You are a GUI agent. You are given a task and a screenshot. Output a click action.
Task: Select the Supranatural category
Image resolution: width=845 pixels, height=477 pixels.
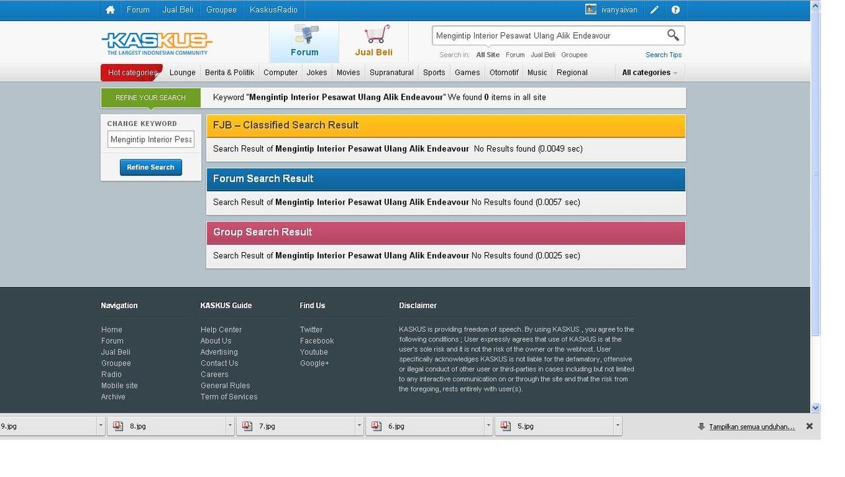(x=391, y=73)
